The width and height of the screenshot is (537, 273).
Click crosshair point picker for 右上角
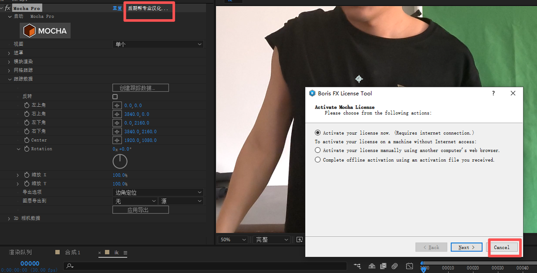point(117,114)
